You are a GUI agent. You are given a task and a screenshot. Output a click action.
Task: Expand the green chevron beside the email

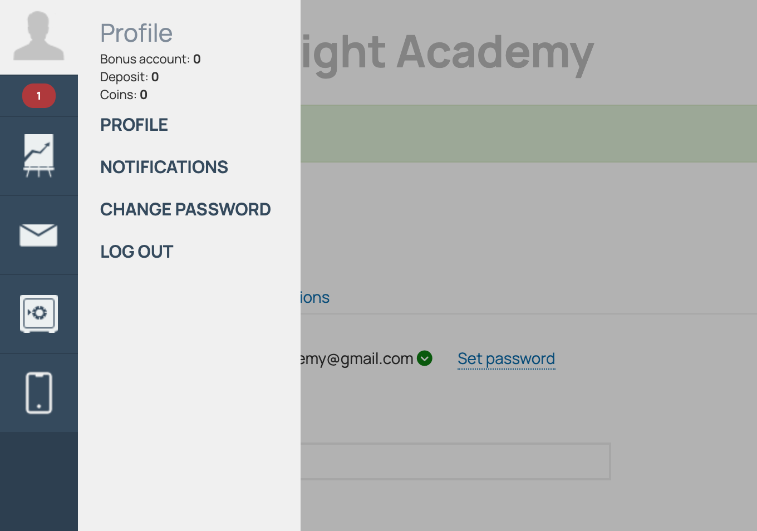(x=425, y=358)
